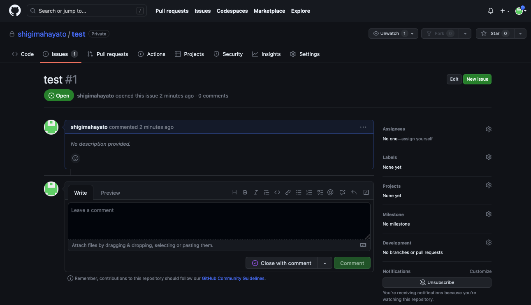Click shigimahayato's avatar beside the first comment
This screenshot has width=531, height=305.
[51, 127]
